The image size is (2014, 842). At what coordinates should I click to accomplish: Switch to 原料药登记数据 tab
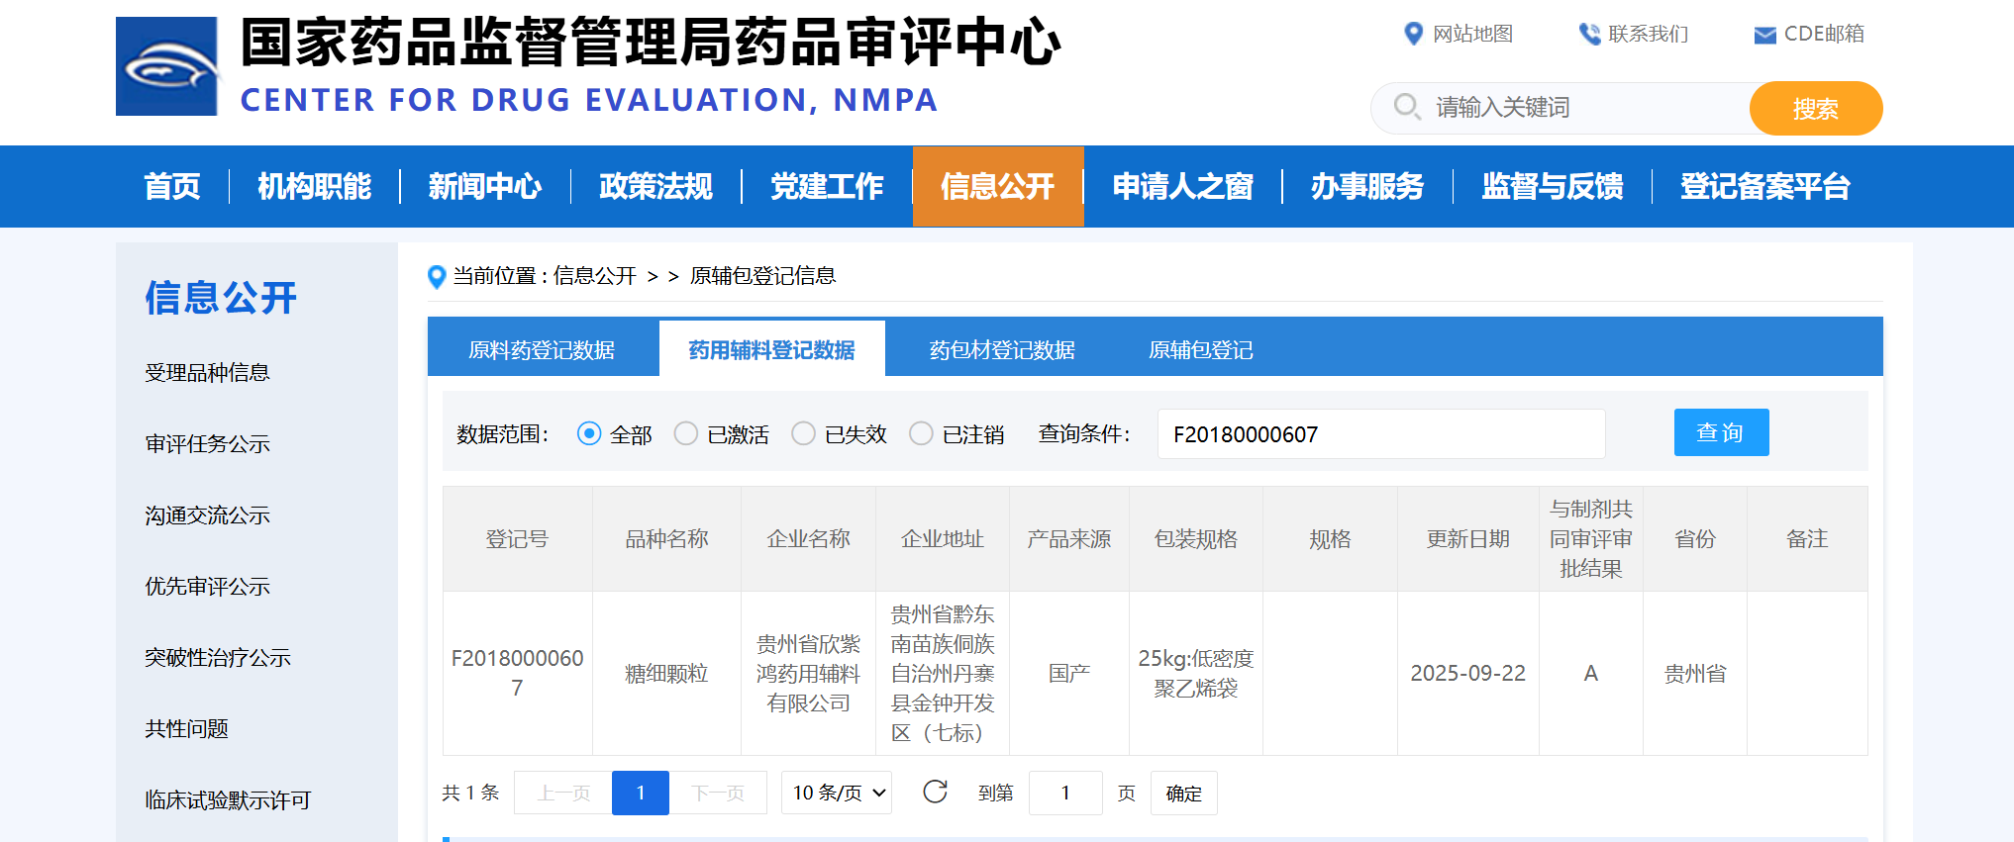pyautogui.click(x=542, y=350)
